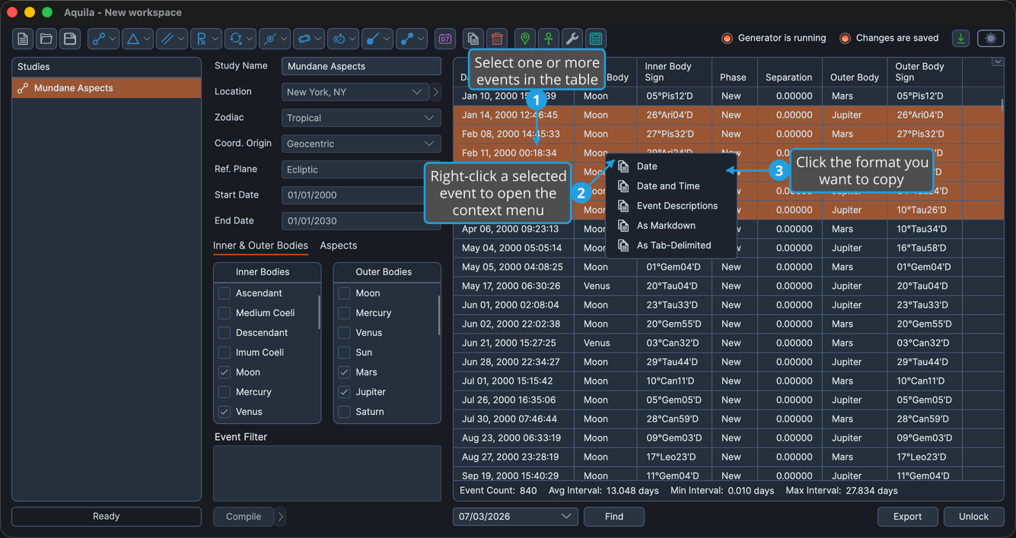Click the green ankh symbol icon
Image resolution: width=1016 pixels, height=538 pixels.
point(549,39)
